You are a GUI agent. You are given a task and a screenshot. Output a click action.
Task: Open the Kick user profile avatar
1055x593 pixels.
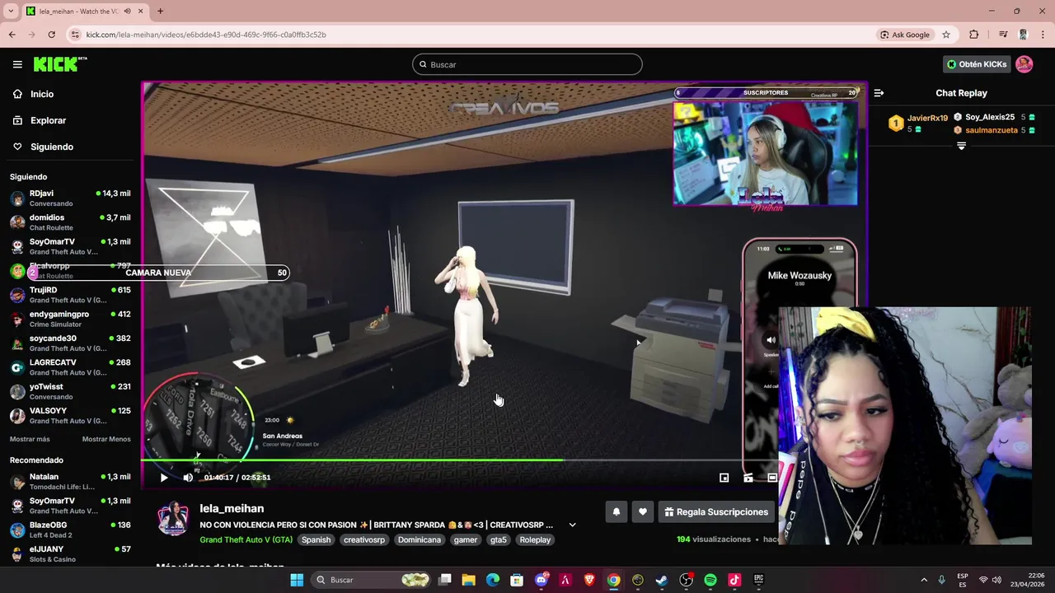1025,64
